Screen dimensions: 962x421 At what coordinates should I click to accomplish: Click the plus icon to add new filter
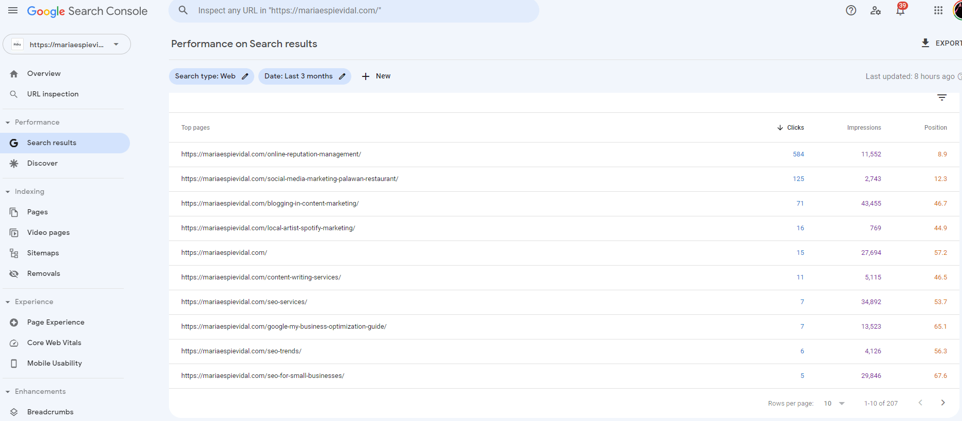366,76
